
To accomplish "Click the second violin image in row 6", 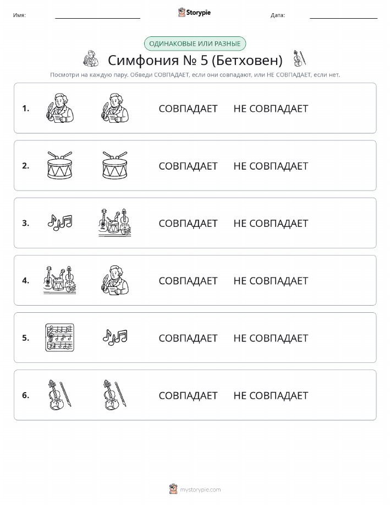I will [115, 395].
